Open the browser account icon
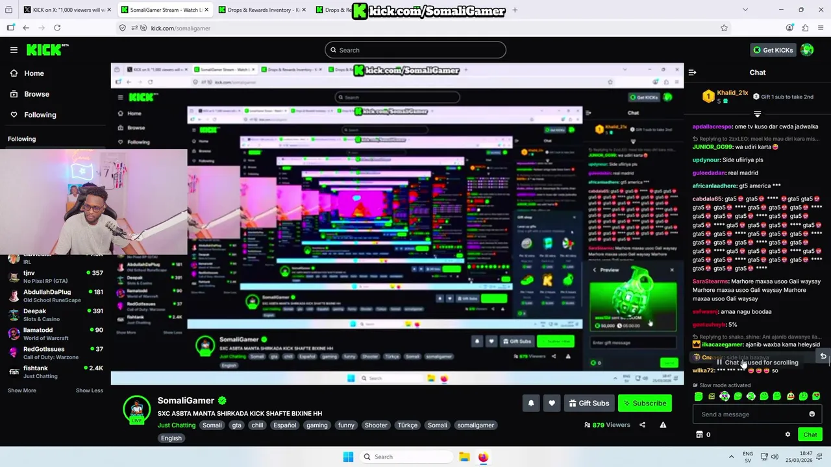The height and width of the screenshot is (467, 831). click(789, 28)
